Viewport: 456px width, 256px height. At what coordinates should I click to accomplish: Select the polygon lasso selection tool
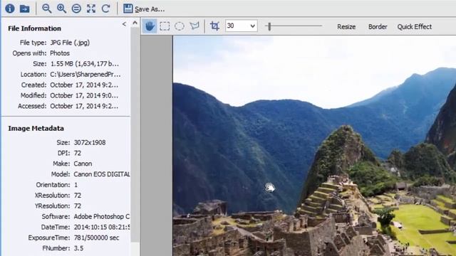click(x=195, y=26)
